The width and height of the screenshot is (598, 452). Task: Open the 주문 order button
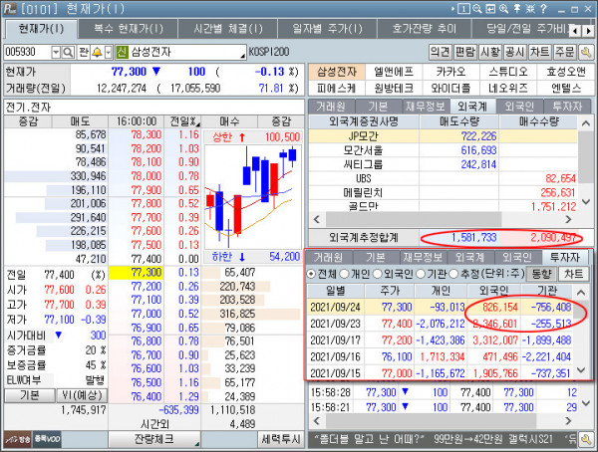(x=565, y=52)
